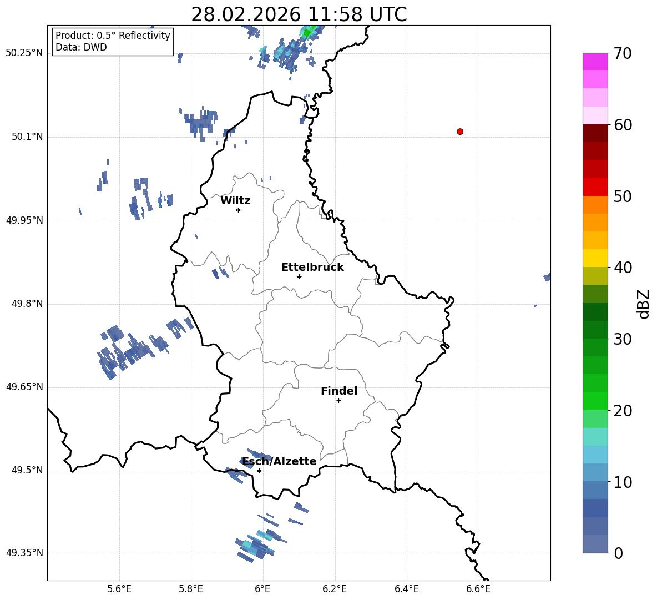Screen dimensions: 657x600
Task: Click the 6.6°E longitude label
Action: (x=478, y=589)
